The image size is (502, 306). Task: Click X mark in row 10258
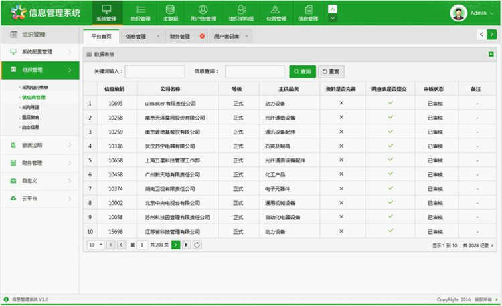[x=341, y=117]
